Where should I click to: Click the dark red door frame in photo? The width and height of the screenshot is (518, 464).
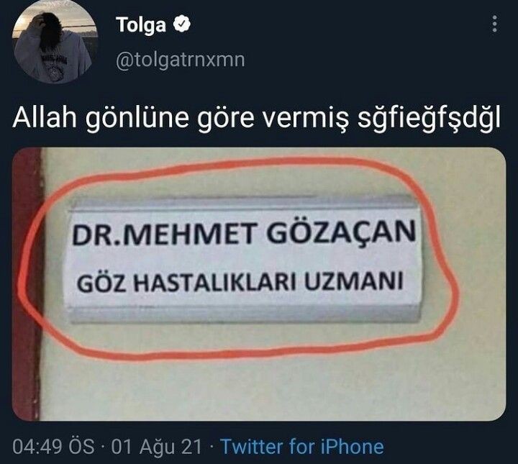pos(27,284)
